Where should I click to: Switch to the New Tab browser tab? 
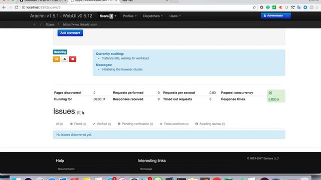coord(143,1)
